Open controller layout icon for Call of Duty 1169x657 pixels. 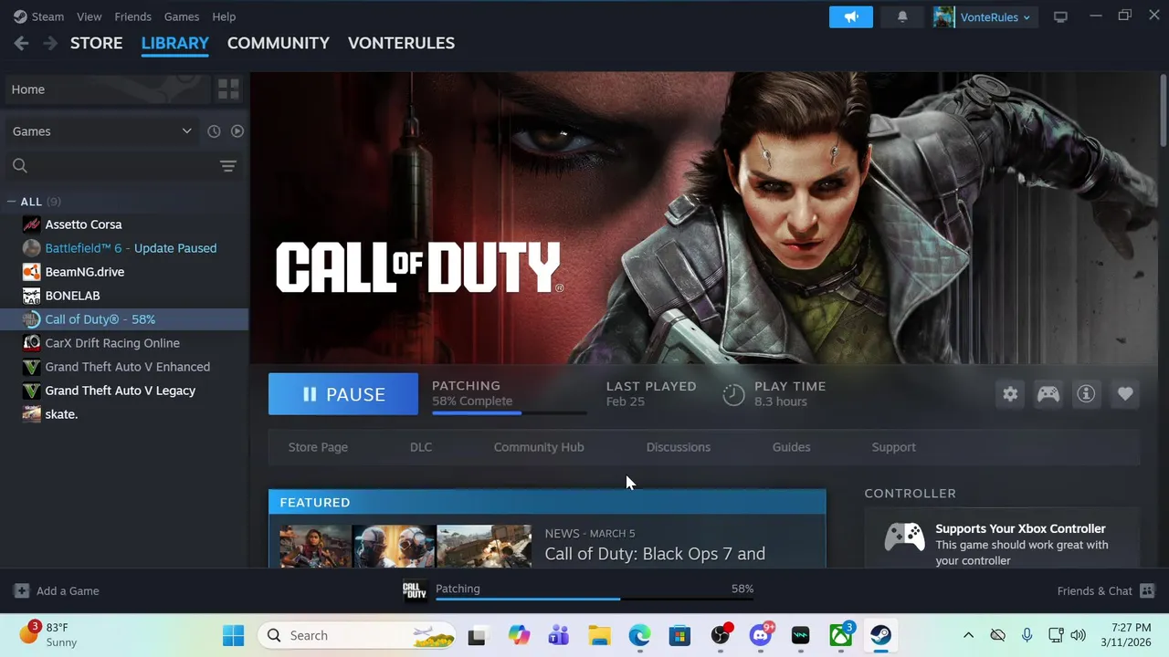click(1048, 394)
